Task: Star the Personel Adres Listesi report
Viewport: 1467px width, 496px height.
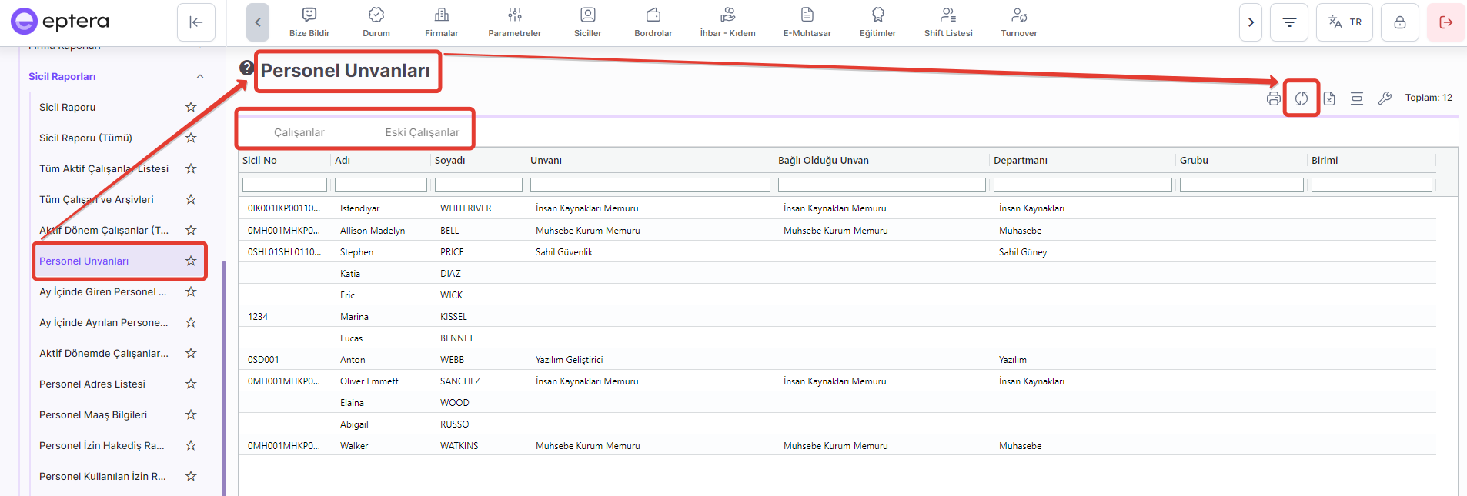Action: pos(191,384)
